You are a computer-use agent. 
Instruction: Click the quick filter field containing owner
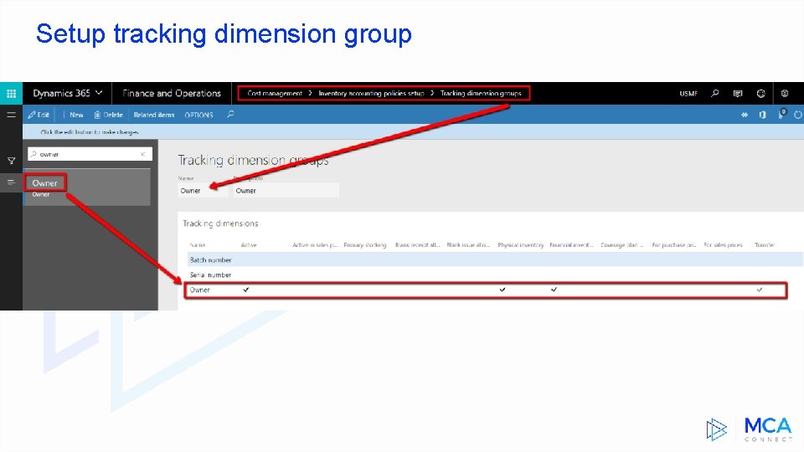pyautogui.click(x=90, y=154)
